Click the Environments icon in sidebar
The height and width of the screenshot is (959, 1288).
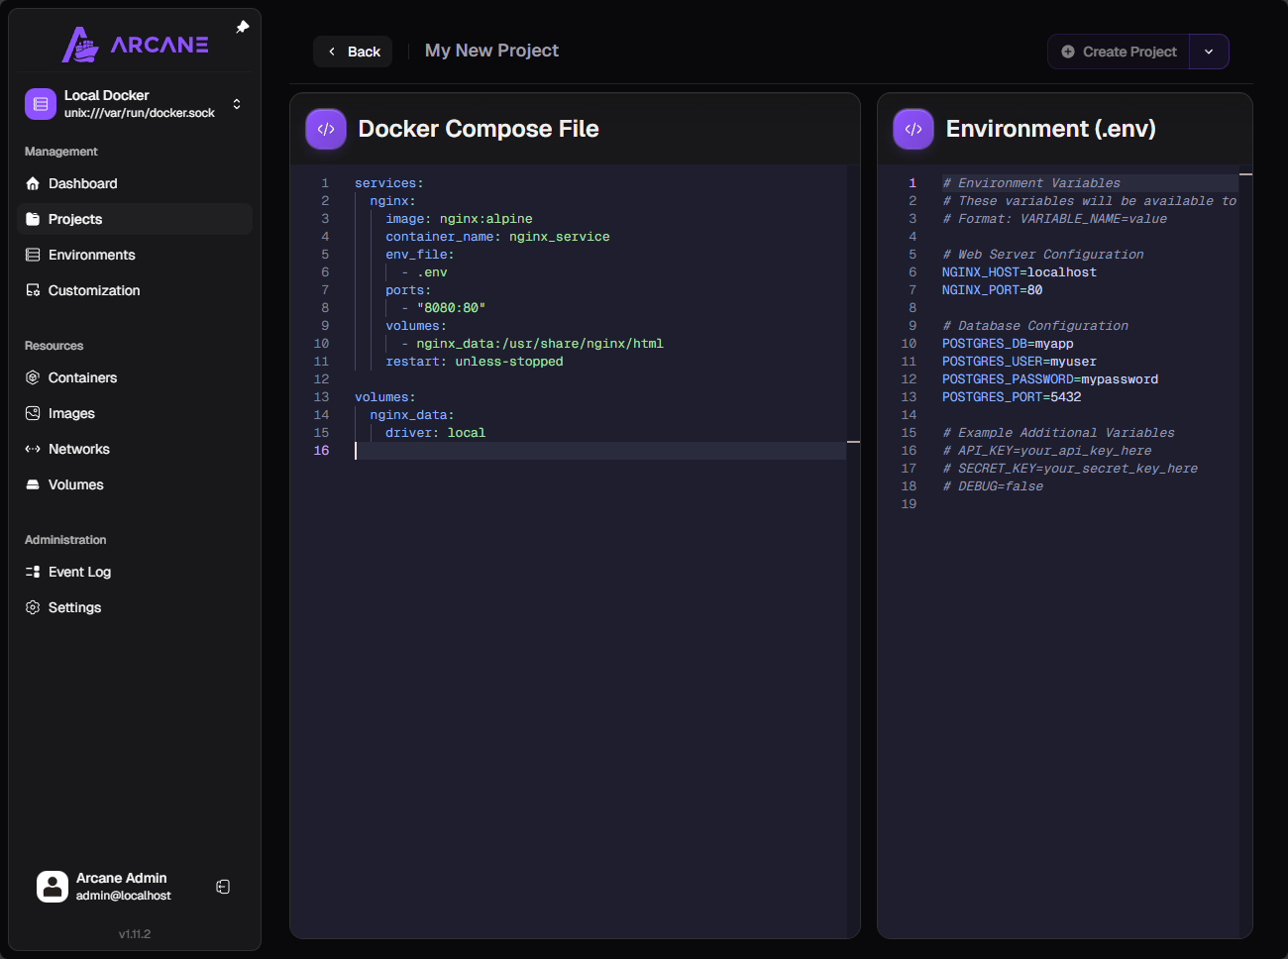33,255
